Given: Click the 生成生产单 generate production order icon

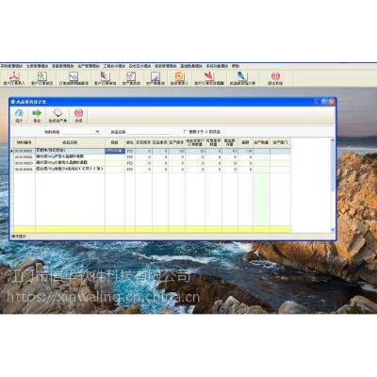Looking at the screenshot, I should tap(57, 115).
